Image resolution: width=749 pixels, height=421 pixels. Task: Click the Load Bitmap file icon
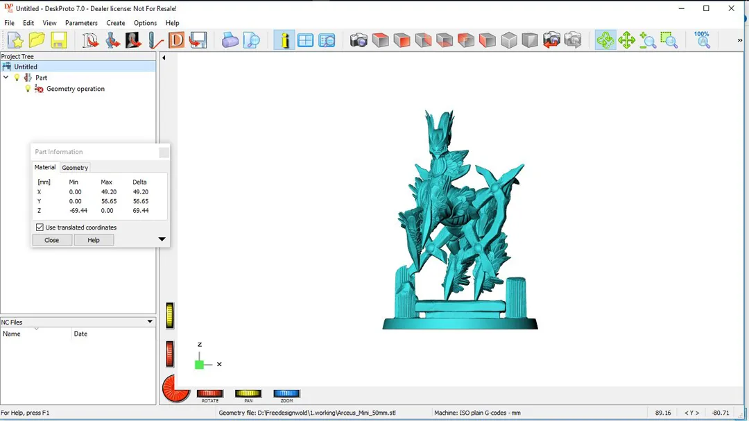[133, 40]
